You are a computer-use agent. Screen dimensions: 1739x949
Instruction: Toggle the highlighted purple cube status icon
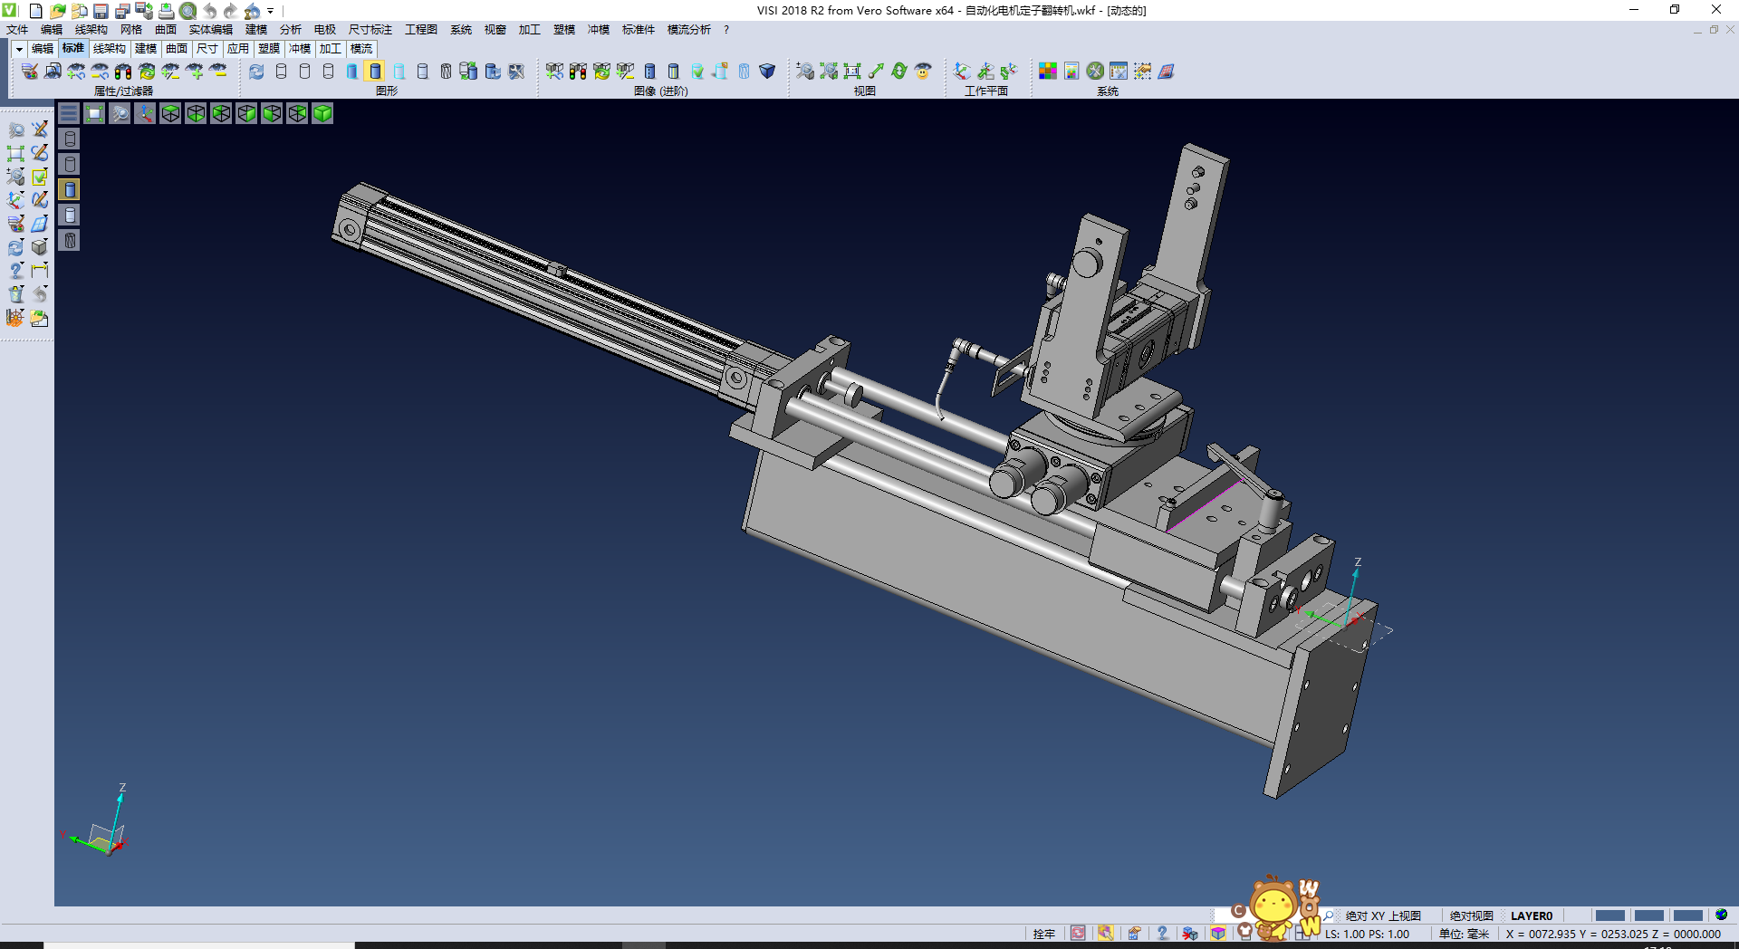tap(1218, 934)
